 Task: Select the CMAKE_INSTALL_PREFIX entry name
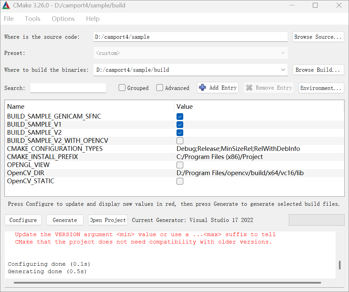coord(42,157)
